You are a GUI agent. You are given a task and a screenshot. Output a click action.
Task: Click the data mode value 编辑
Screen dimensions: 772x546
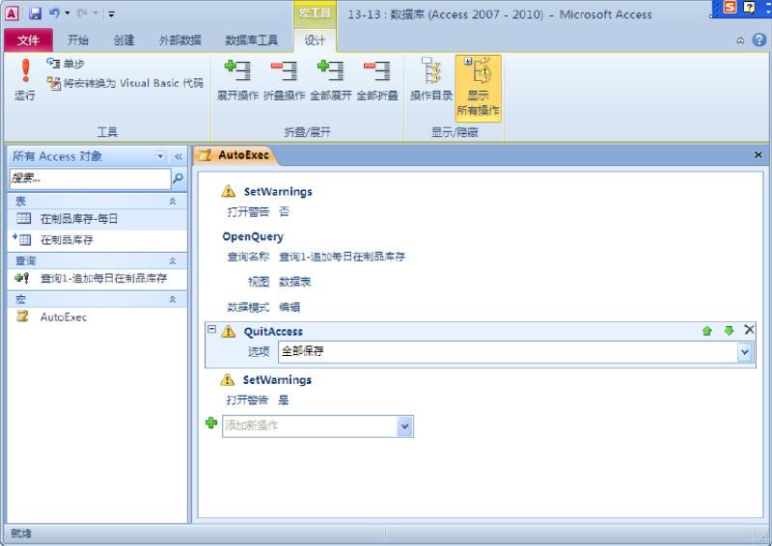coord(289,307)
